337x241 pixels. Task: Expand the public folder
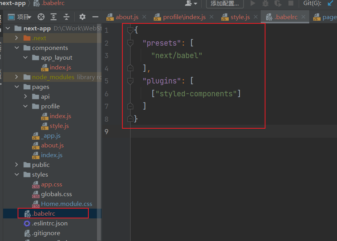pos(16,165)
